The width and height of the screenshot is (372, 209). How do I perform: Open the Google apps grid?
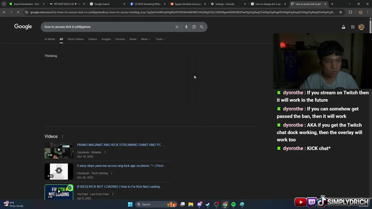click(353, 27)
